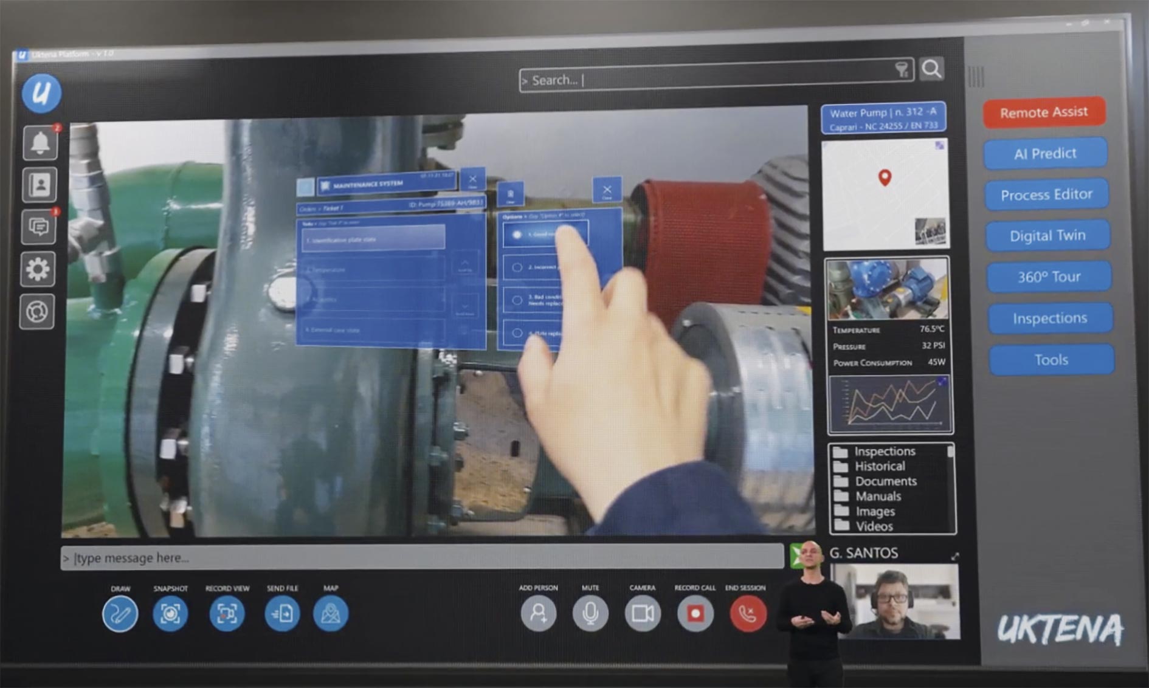Close the options overlay panel
Viewport: 1149px width, 688px height.
coord(607,190)
